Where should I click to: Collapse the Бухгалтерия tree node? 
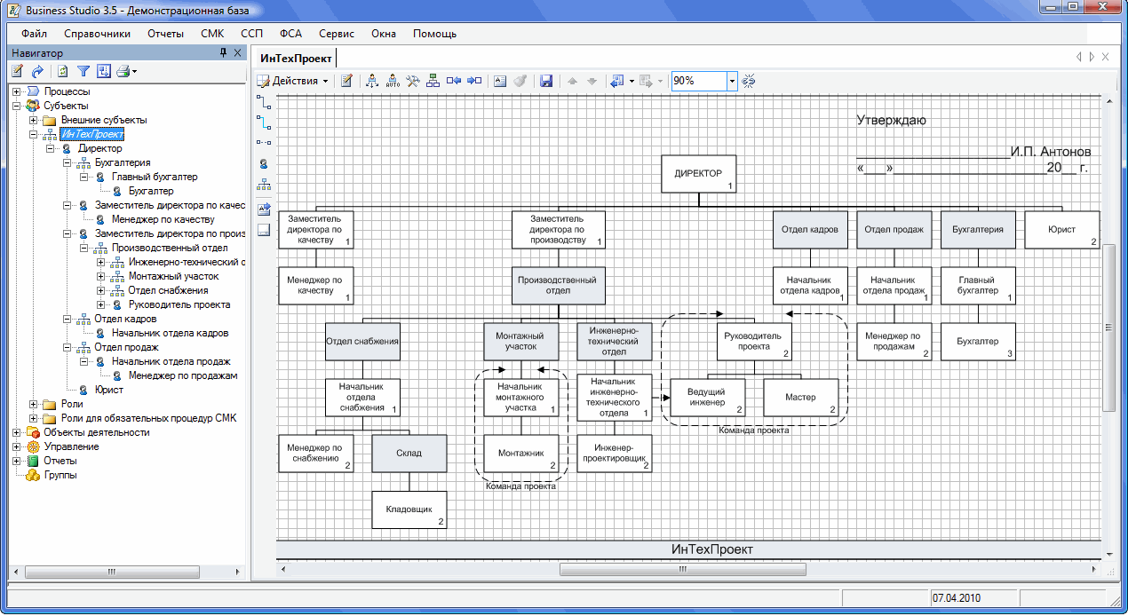coord(67,162)
